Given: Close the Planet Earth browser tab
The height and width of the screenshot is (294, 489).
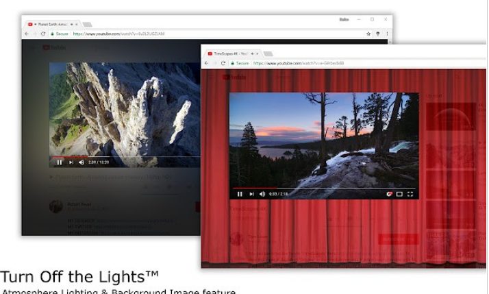Looking at the screenshot, I should point(77,25).
